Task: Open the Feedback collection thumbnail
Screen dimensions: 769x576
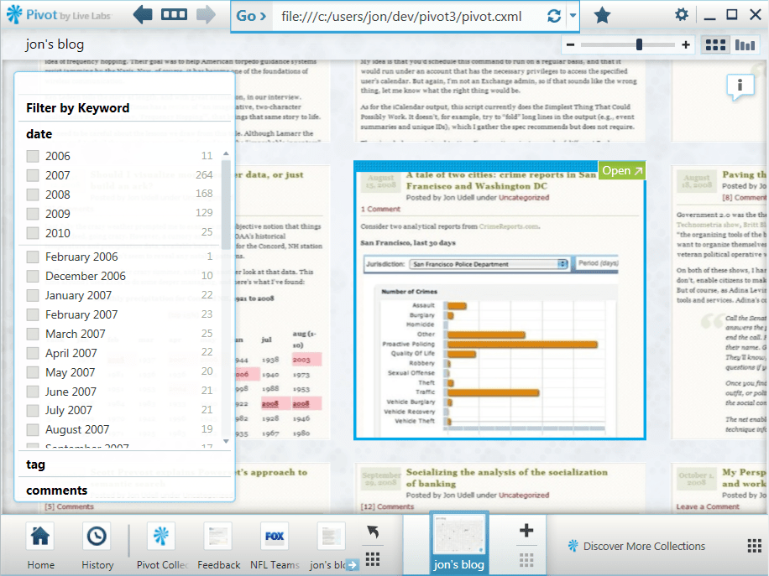Action: tap(219, 546)
